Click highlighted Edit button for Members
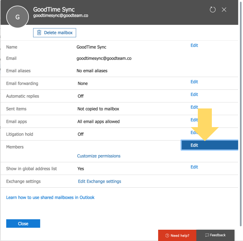243x241 pixels. (210, 145)
